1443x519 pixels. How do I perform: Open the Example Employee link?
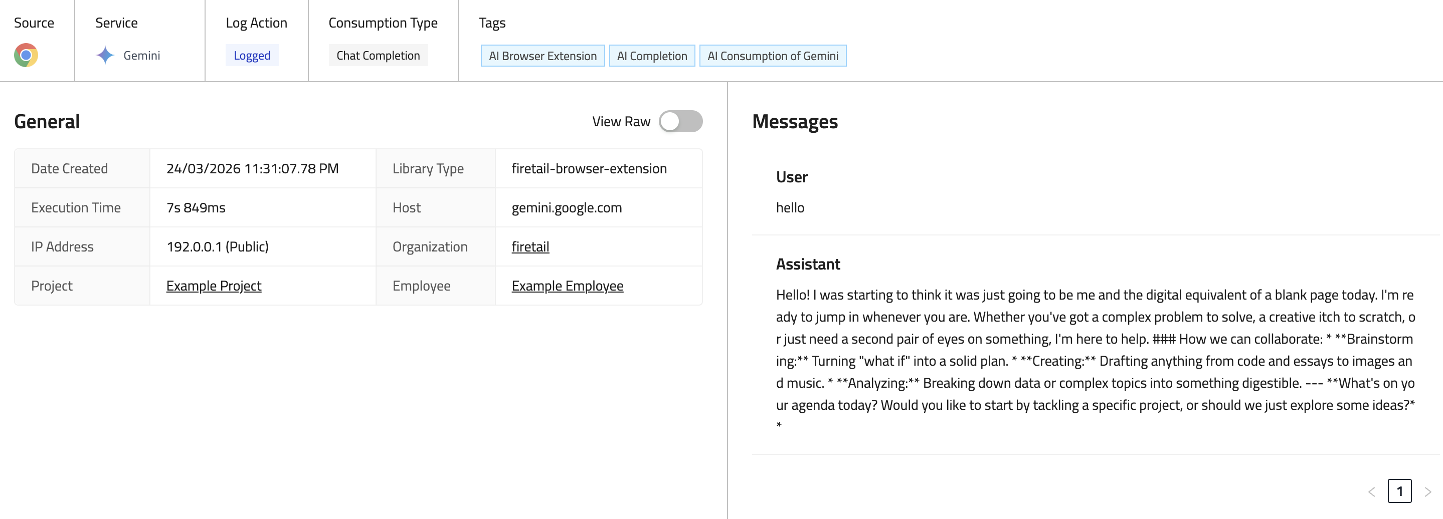tap(567, 286)
